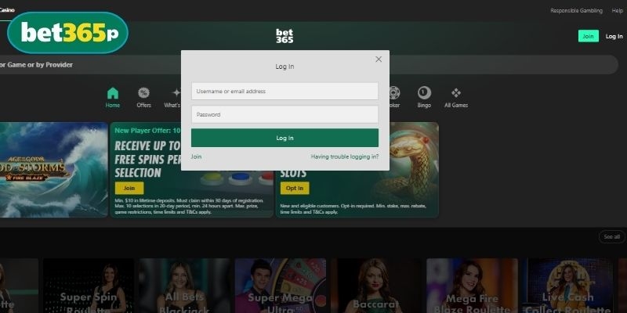Click the bet365p oval logo
Screen dimensions: 627x313
click(x=67, y=33)
